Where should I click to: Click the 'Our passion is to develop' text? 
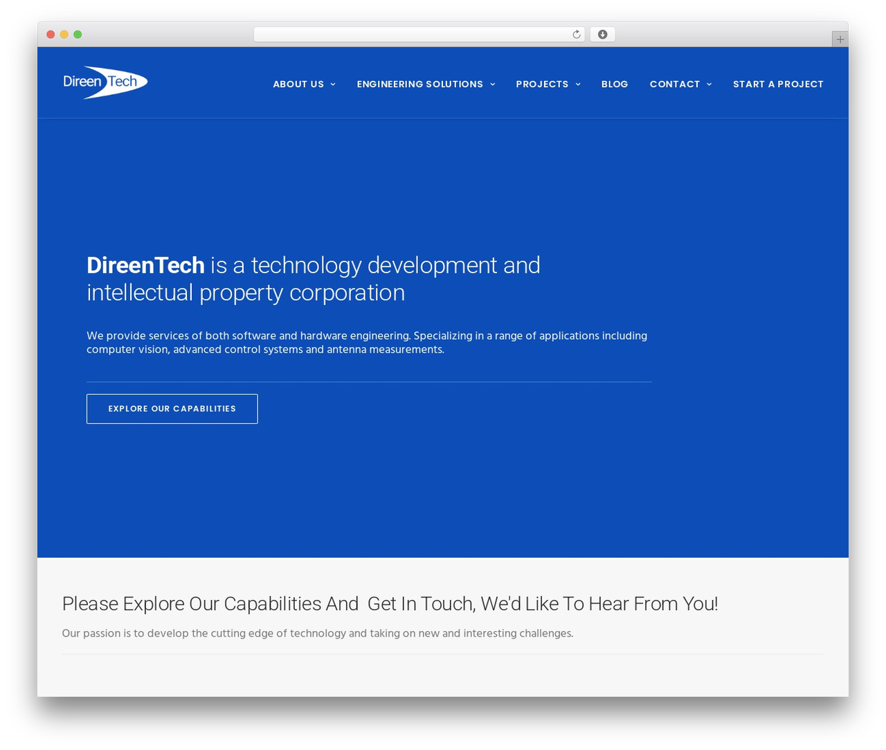[318, 633]
